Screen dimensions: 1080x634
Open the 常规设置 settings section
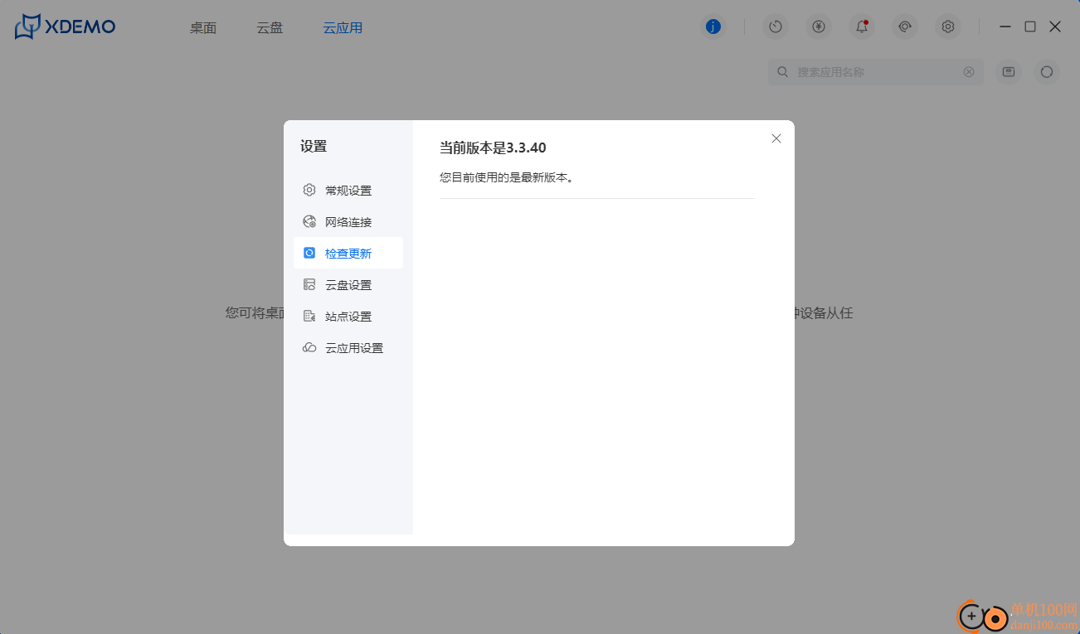[348, 191]
